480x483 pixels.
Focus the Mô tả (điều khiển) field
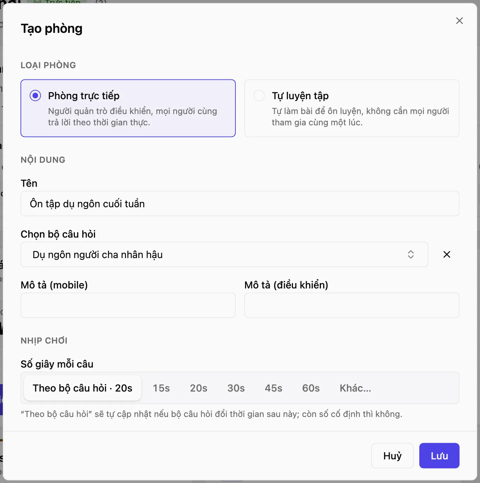(352, 305)
